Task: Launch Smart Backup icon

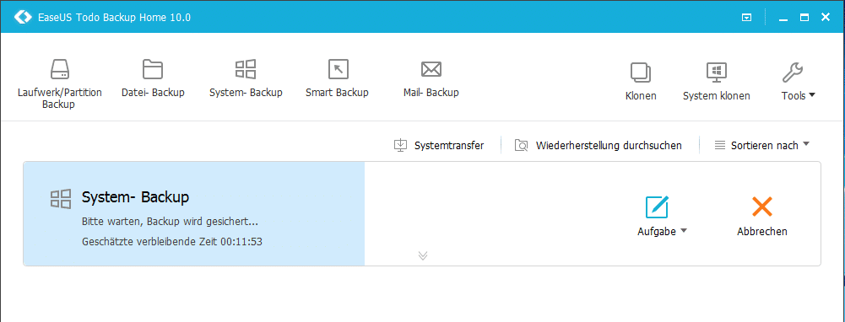Action: pyautogui.click(x=339, y=69)
